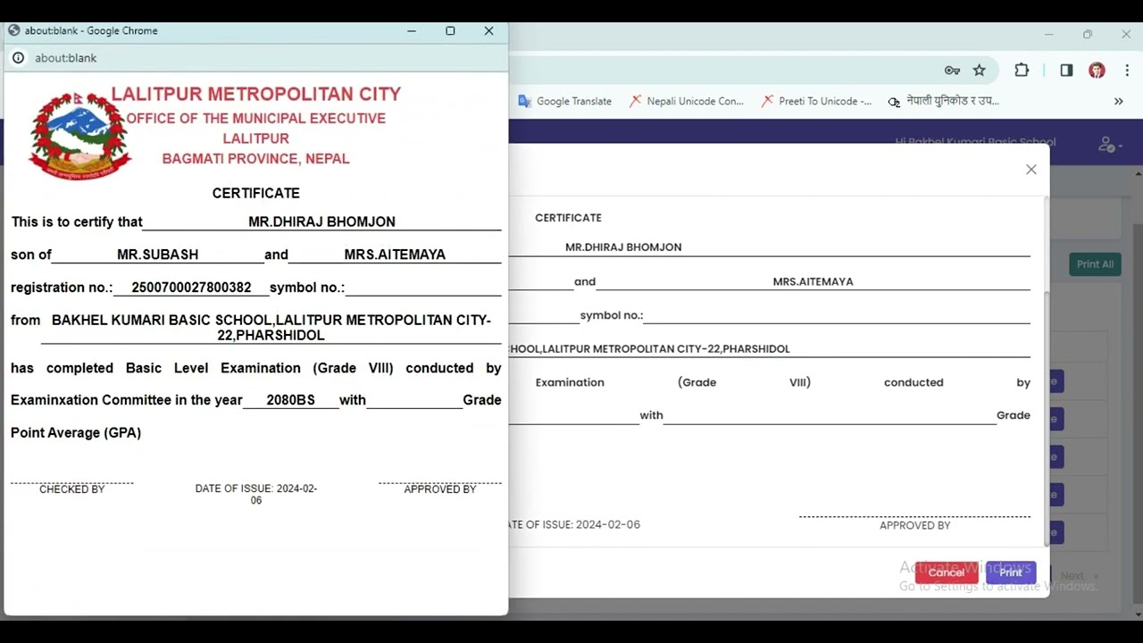The height and width of the screenshot is (643, 1143).
Task: Open the password key icon in Chrome toolbar
Action: [952, 71]
